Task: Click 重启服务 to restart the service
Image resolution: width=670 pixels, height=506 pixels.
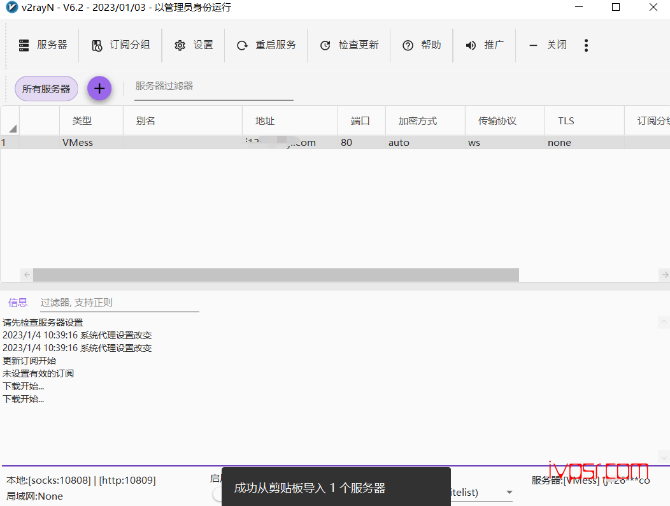Action: pos(266,45)
